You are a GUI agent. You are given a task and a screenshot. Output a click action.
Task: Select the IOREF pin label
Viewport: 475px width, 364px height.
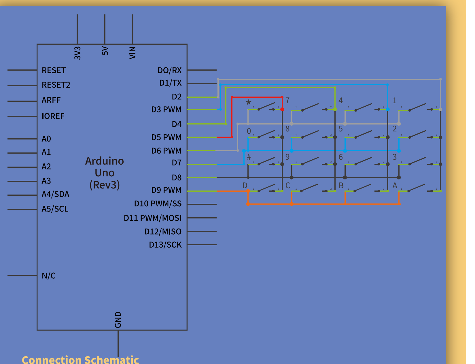click(53, 116)
